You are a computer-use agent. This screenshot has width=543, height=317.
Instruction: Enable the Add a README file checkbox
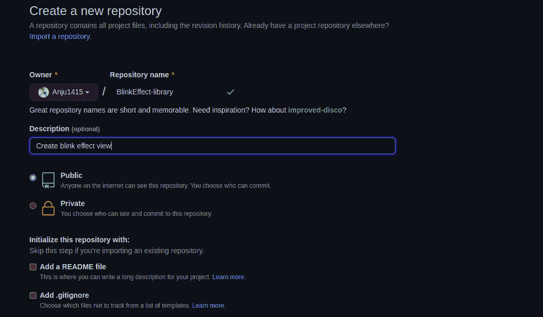coord(33,267)
